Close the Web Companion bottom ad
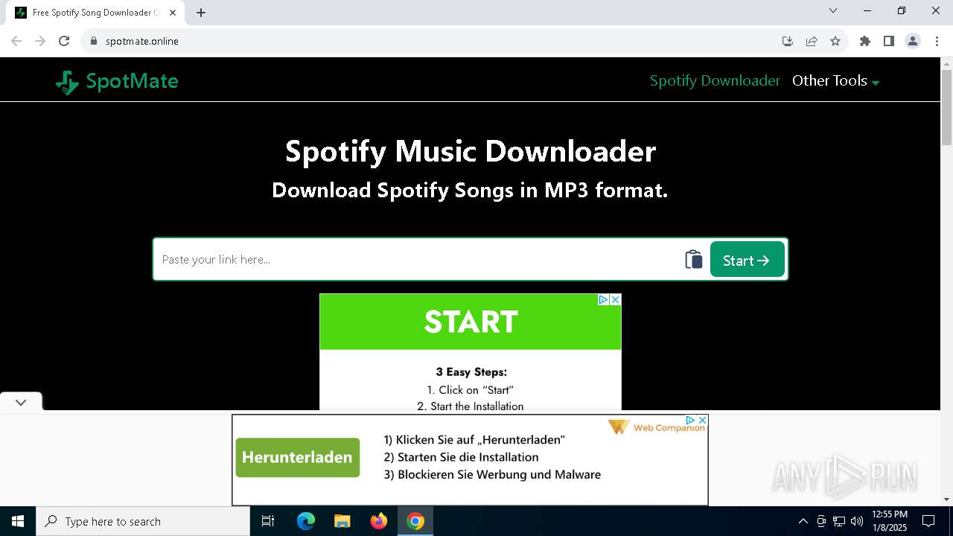953x536 pixels. [x=701, y=420]
